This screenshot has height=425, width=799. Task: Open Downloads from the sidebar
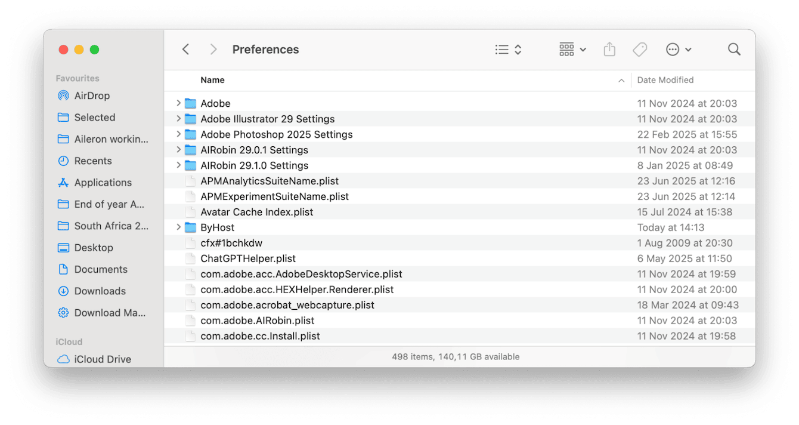(x=100, y=291)
